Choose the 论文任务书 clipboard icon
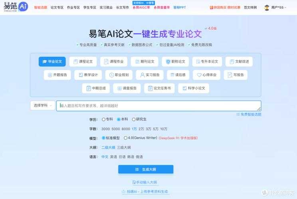This screenshot has width=297, height=199. pyautogui.click(x=150, y=88)
